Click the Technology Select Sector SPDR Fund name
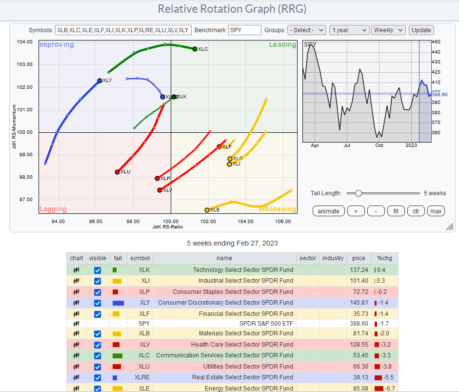This screenshot has height=392, width=459. pos(243,270)
